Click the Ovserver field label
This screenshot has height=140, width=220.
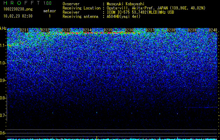(x=71, y=4)
